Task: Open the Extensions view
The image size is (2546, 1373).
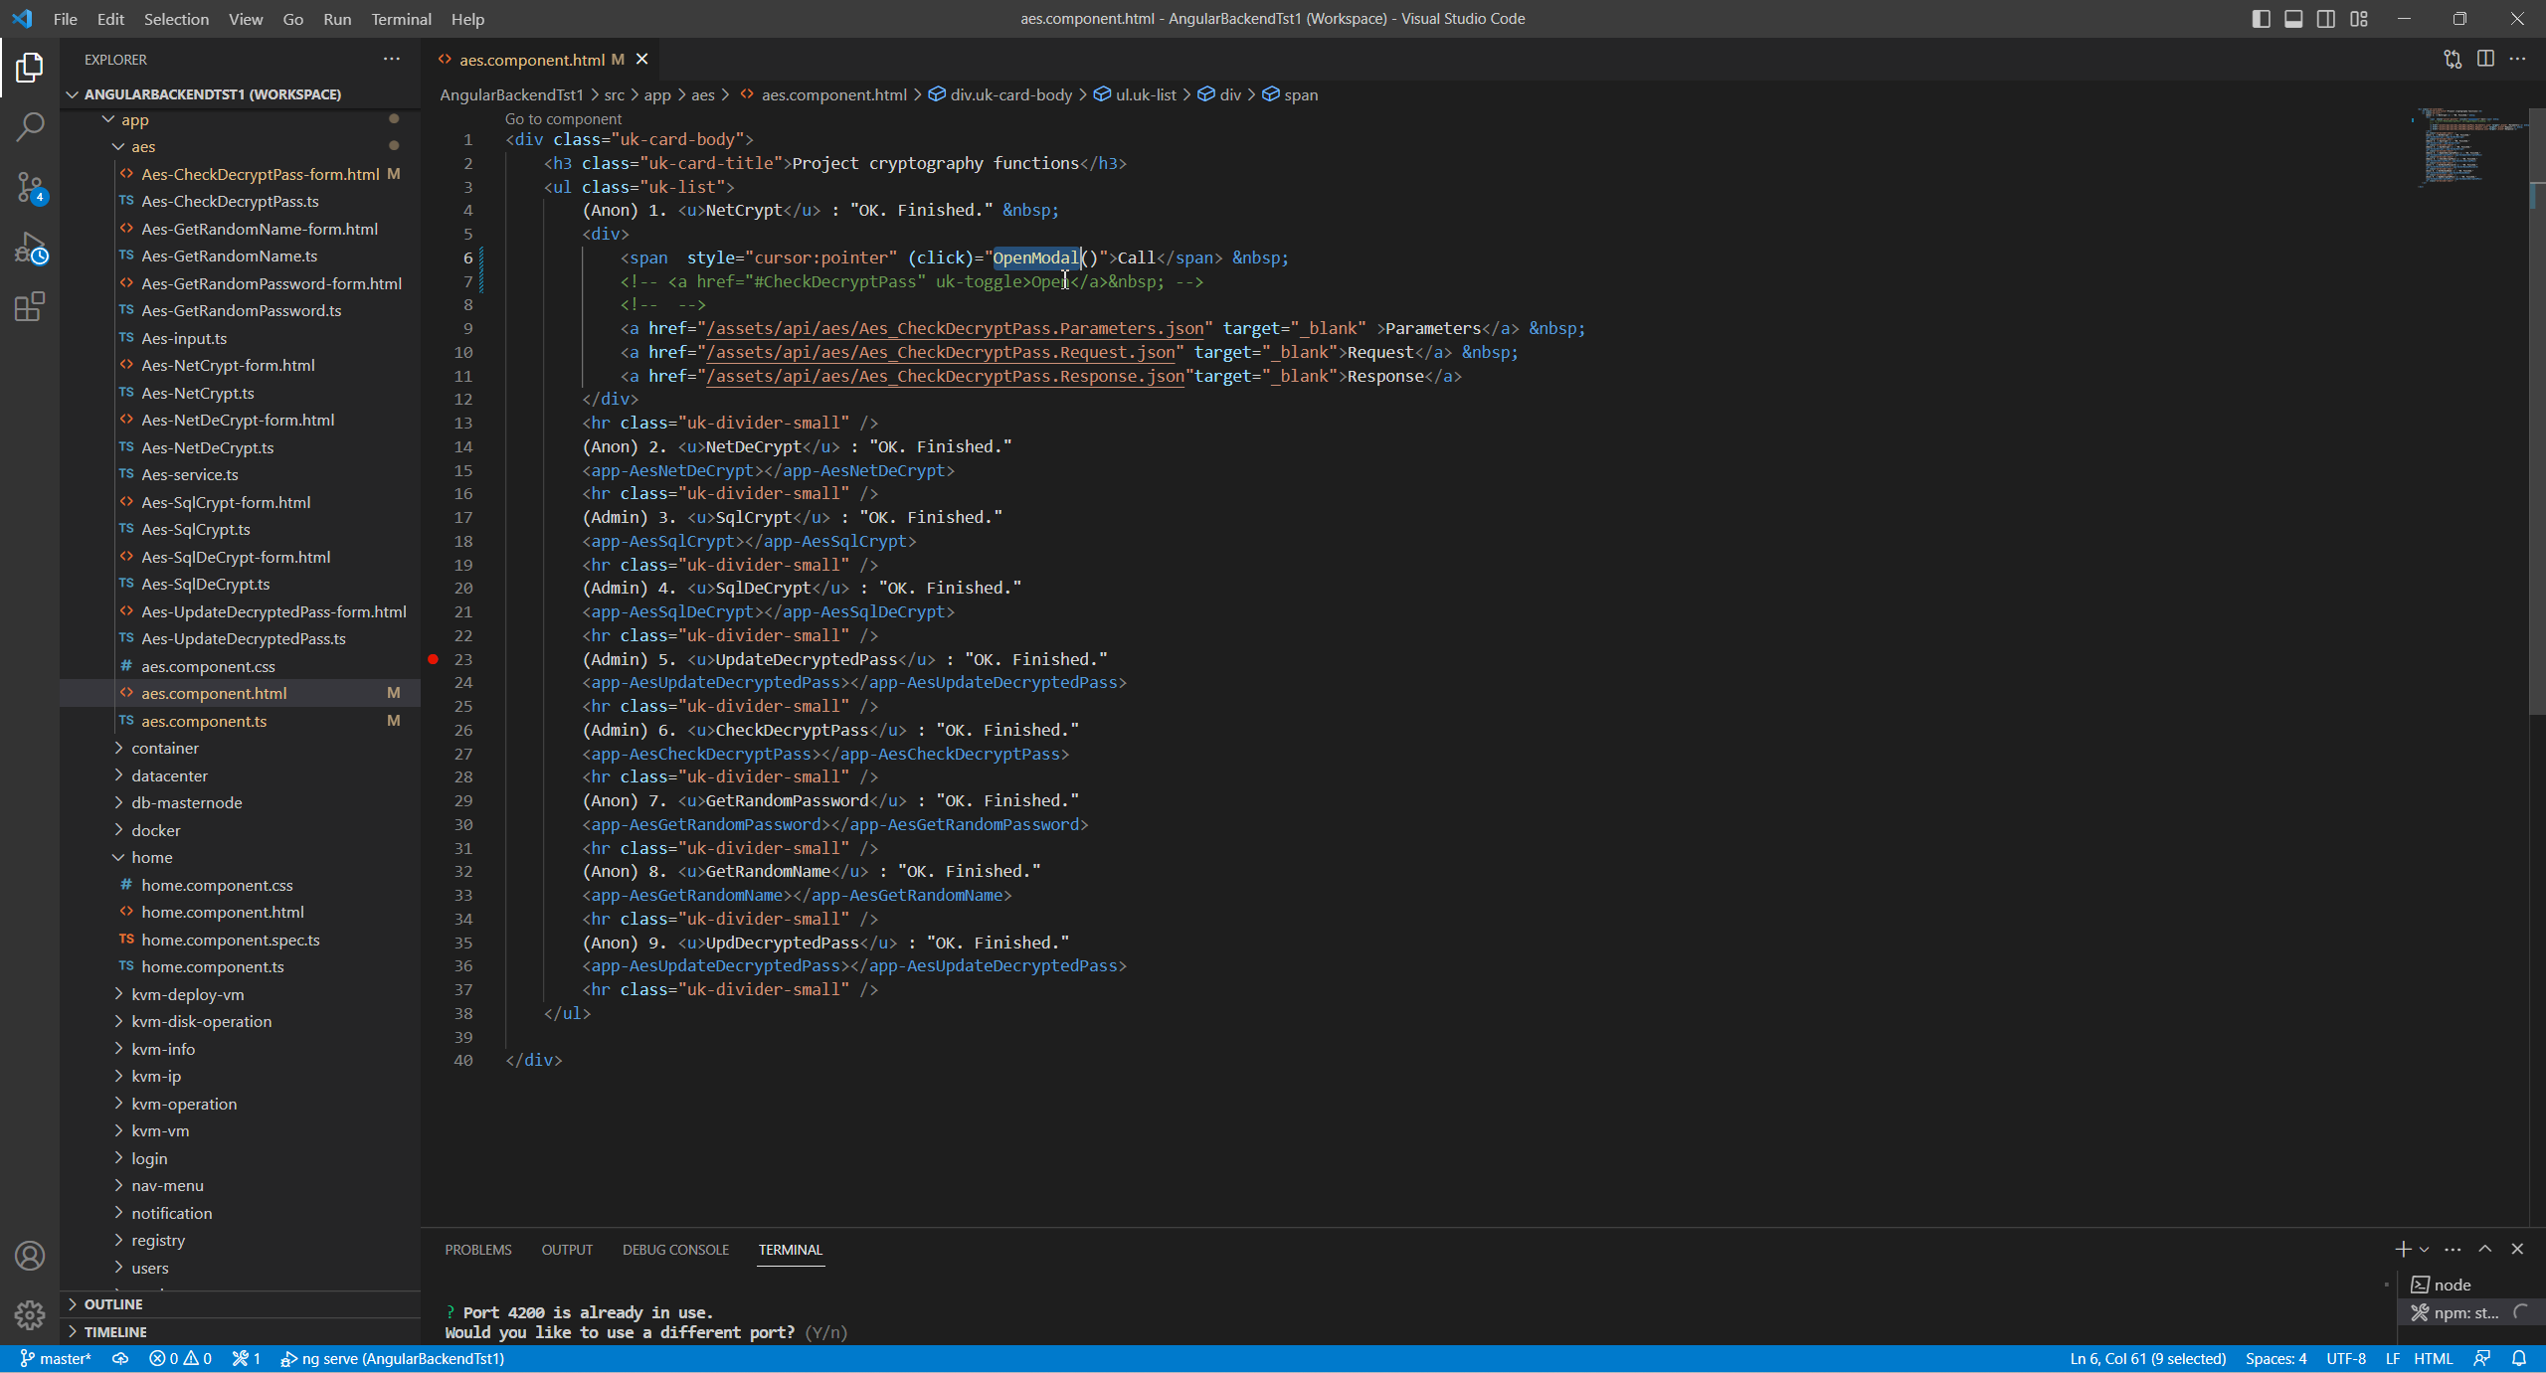Action: pyautogui.click(x=30, y=306)
